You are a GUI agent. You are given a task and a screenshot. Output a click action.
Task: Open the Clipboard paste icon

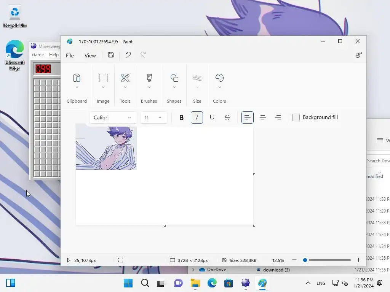77,78
